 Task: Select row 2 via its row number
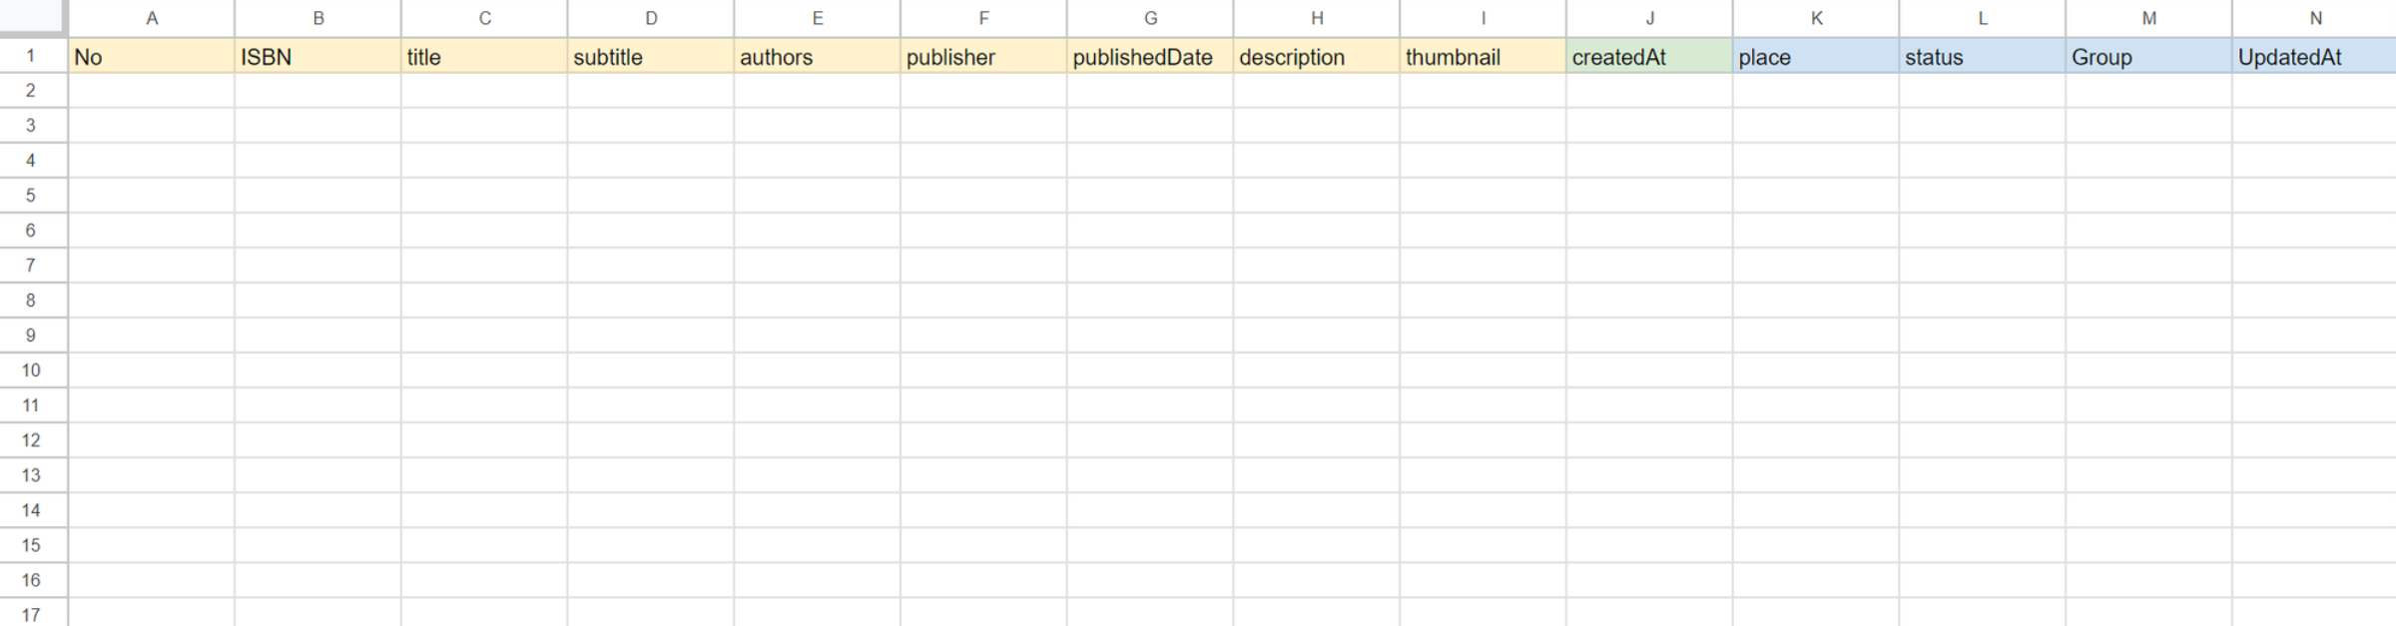point(33,91)
